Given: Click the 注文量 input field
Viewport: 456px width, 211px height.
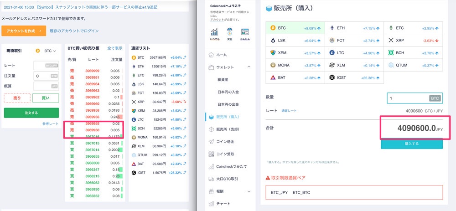Looking at the screenshot, I should point(46,76).
